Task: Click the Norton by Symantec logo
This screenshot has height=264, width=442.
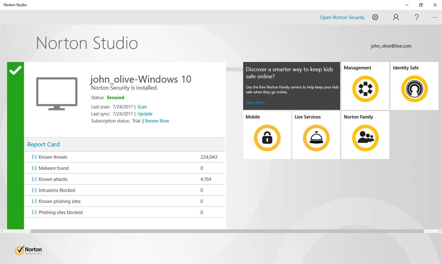Action: pyautogui.click(x=28, y=250)
